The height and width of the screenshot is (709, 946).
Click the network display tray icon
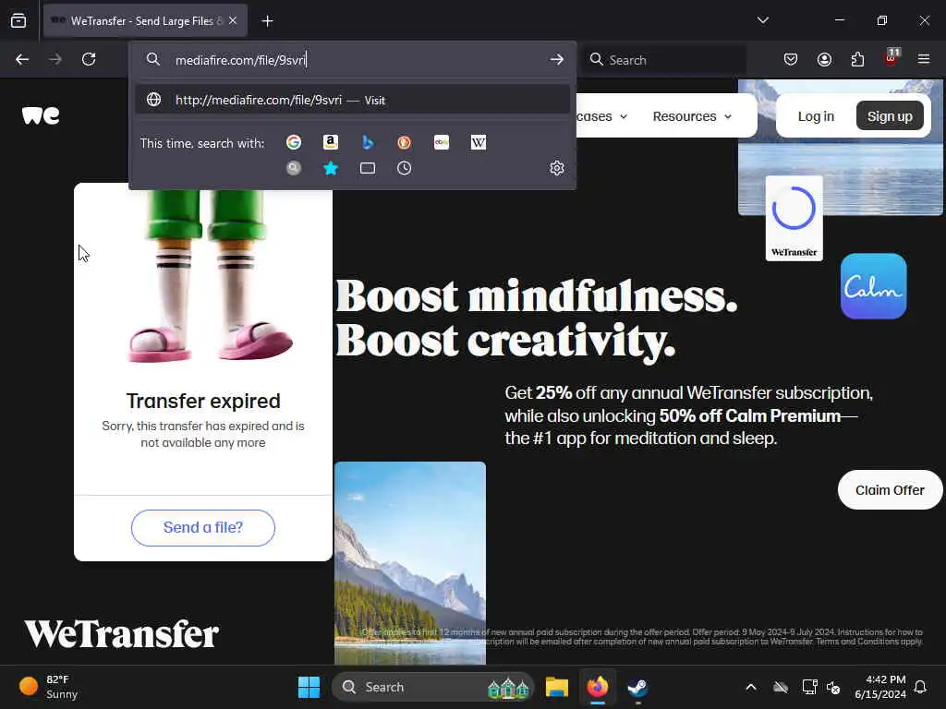[x=809, y=687]
